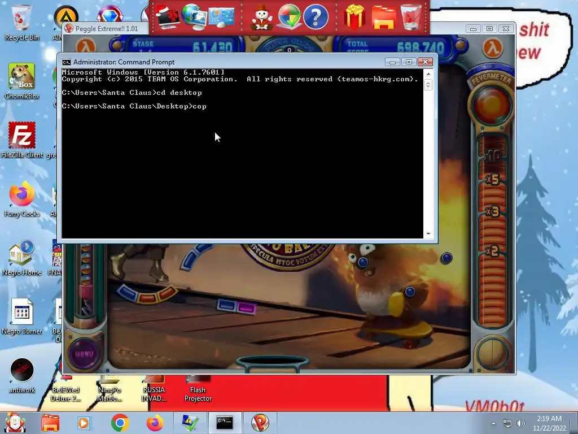Select the NingPo MahJo... desktop shortcut
The image size is (578, 434).
pyautogui.click(x=110, y=389)
